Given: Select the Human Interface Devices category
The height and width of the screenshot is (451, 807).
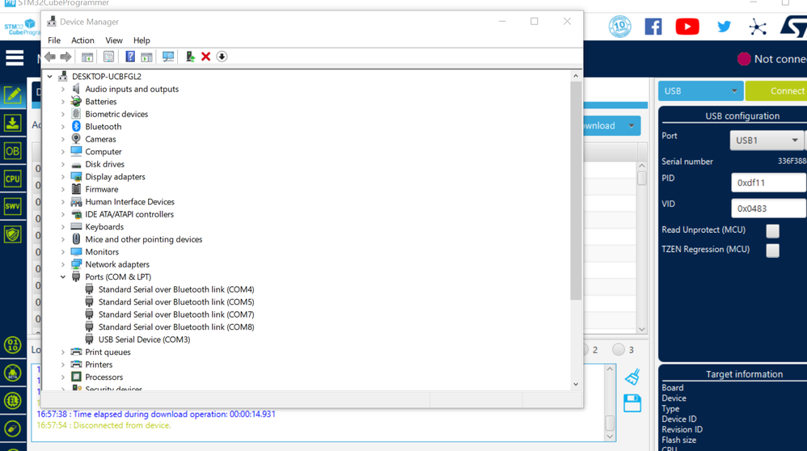Looking at the screenshot, I should click(x=129, y=201).
